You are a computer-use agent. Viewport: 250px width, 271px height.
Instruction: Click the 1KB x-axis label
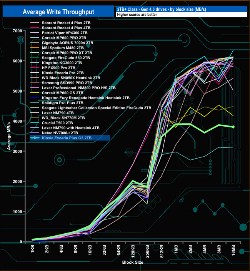coord(33,249)
